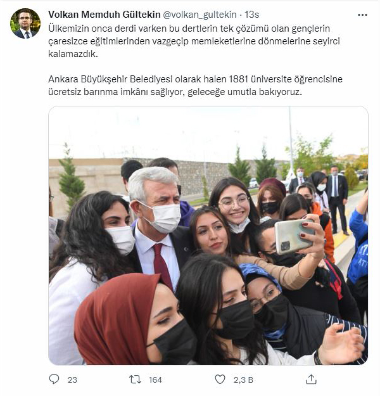Click the number 1881 in tweet text
Screen dimensions: 380x396
(239, 79)
